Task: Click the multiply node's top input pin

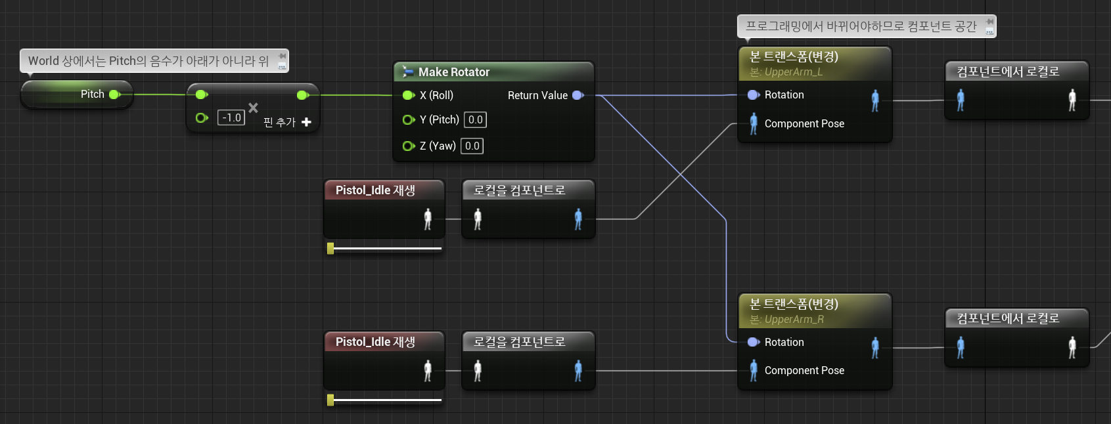Action: click(202, 95)
